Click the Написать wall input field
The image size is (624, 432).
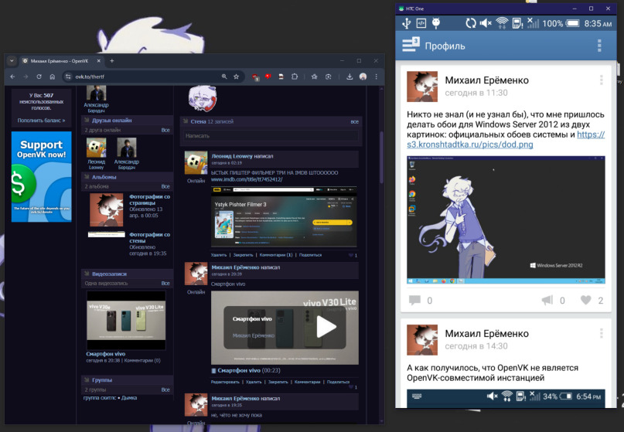[x=271, y=136]
